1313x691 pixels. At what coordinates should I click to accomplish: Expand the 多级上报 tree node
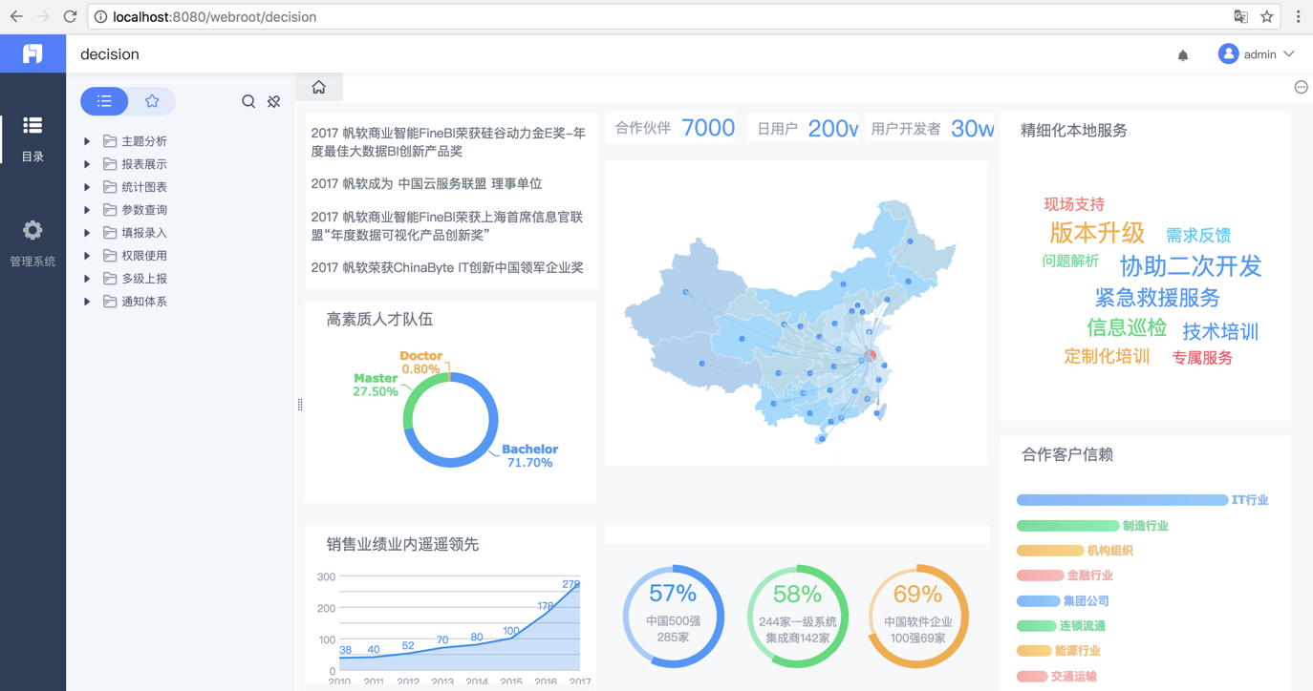[x=87, y=279]
